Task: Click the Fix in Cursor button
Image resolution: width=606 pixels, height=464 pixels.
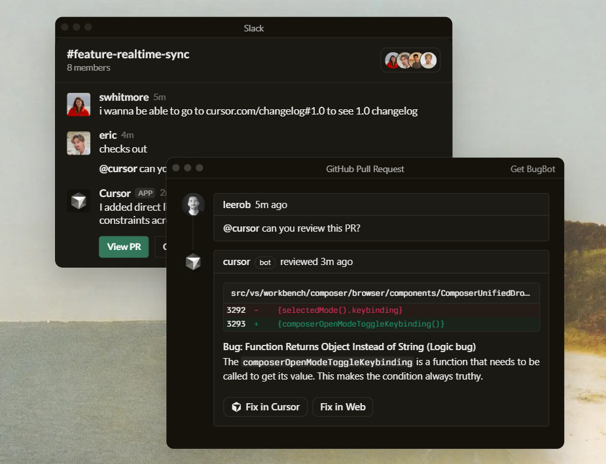Action: (266, 407)
